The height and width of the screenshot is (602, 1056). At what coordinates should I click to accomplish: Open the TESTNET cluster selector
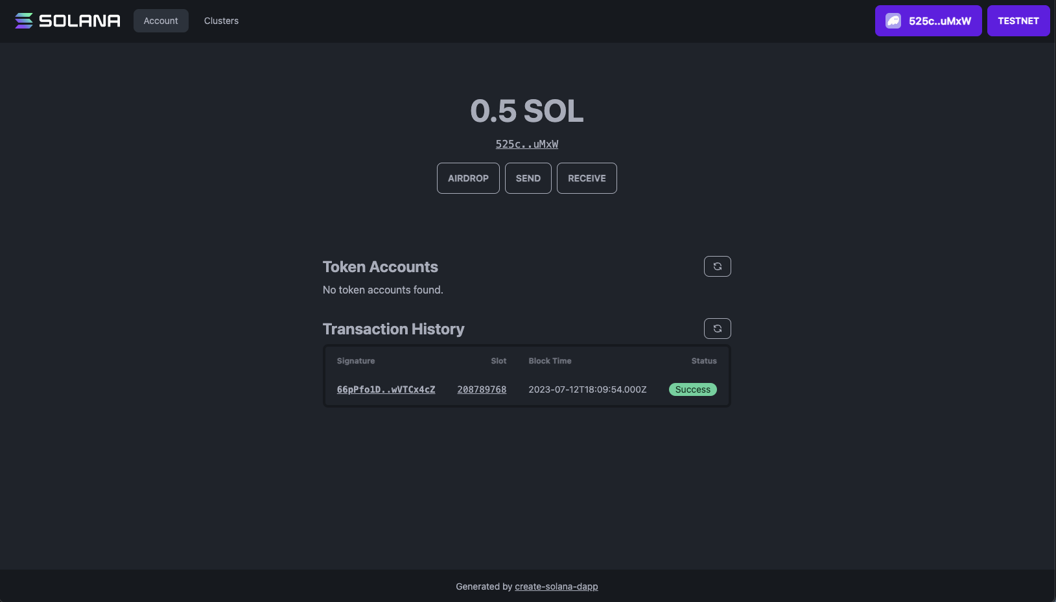click(x=1018, y=20)
